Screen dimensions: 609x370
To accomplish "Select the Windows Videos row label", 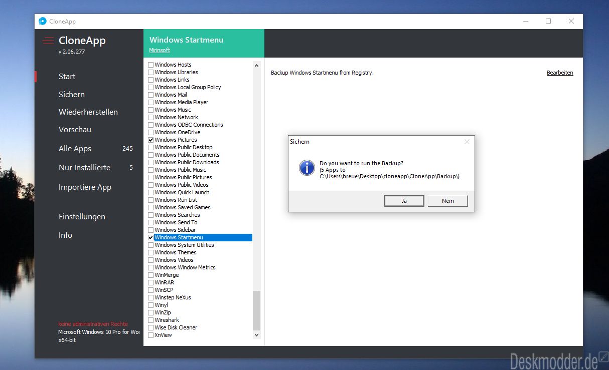I will click(174, 260).
